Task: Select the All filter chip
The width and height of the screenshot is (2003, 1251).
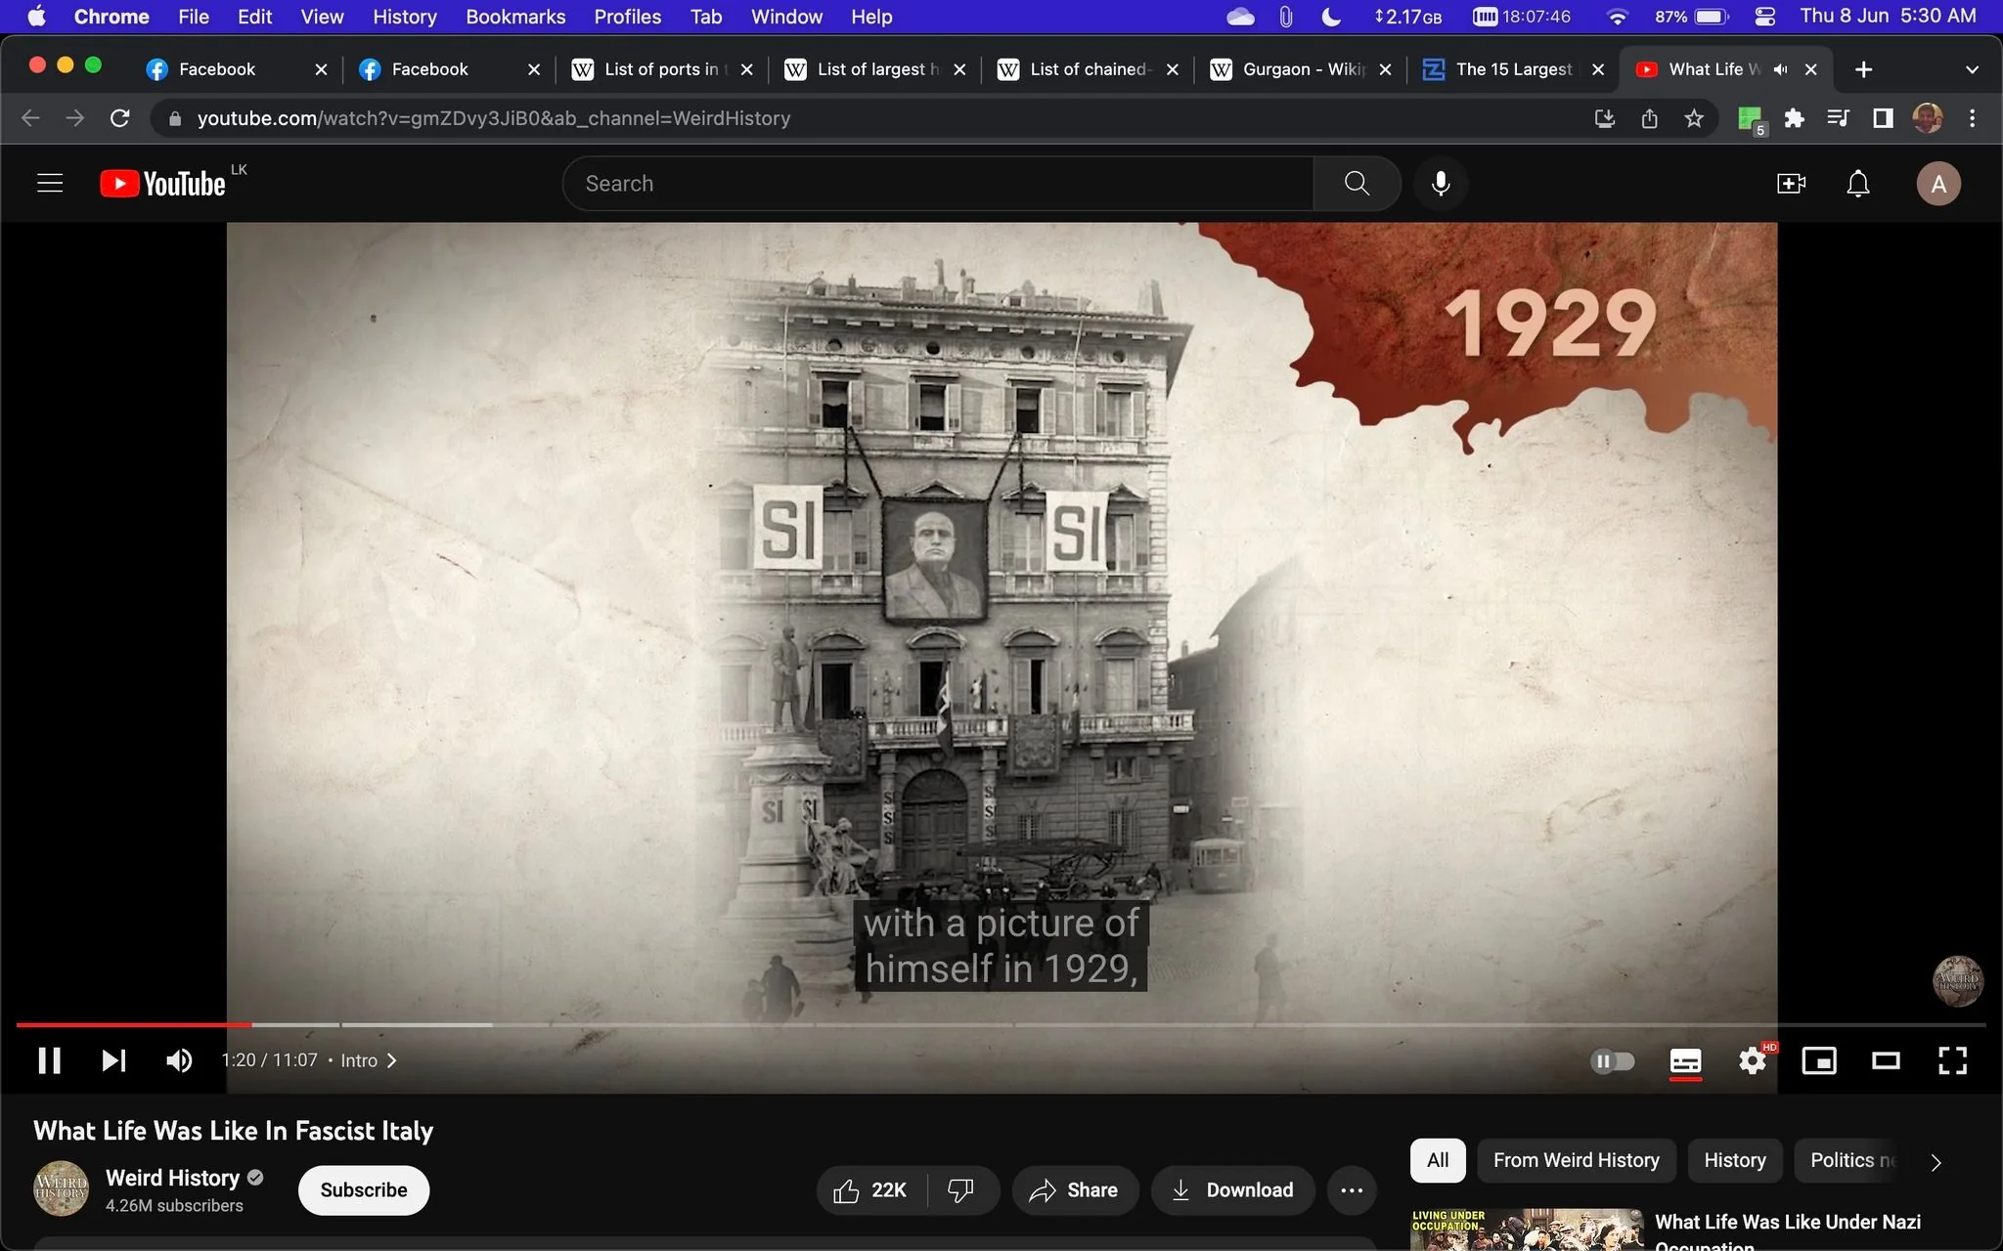Action: (1438, 1160)
